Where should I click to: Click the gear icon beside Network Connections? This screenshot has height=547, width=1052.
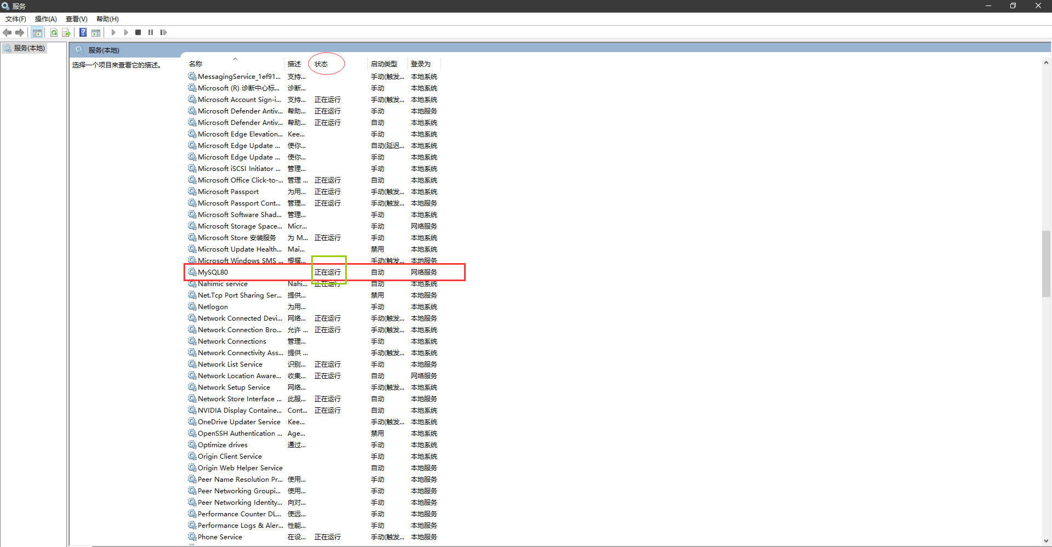[x=192, y=341]
